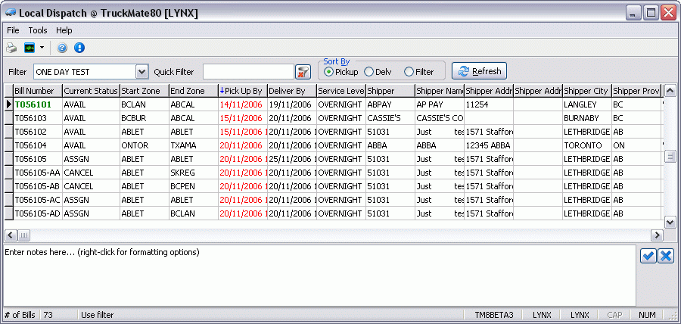Open the File menu
This screenshot has height=324, width=681.
[x=13, y=30]
